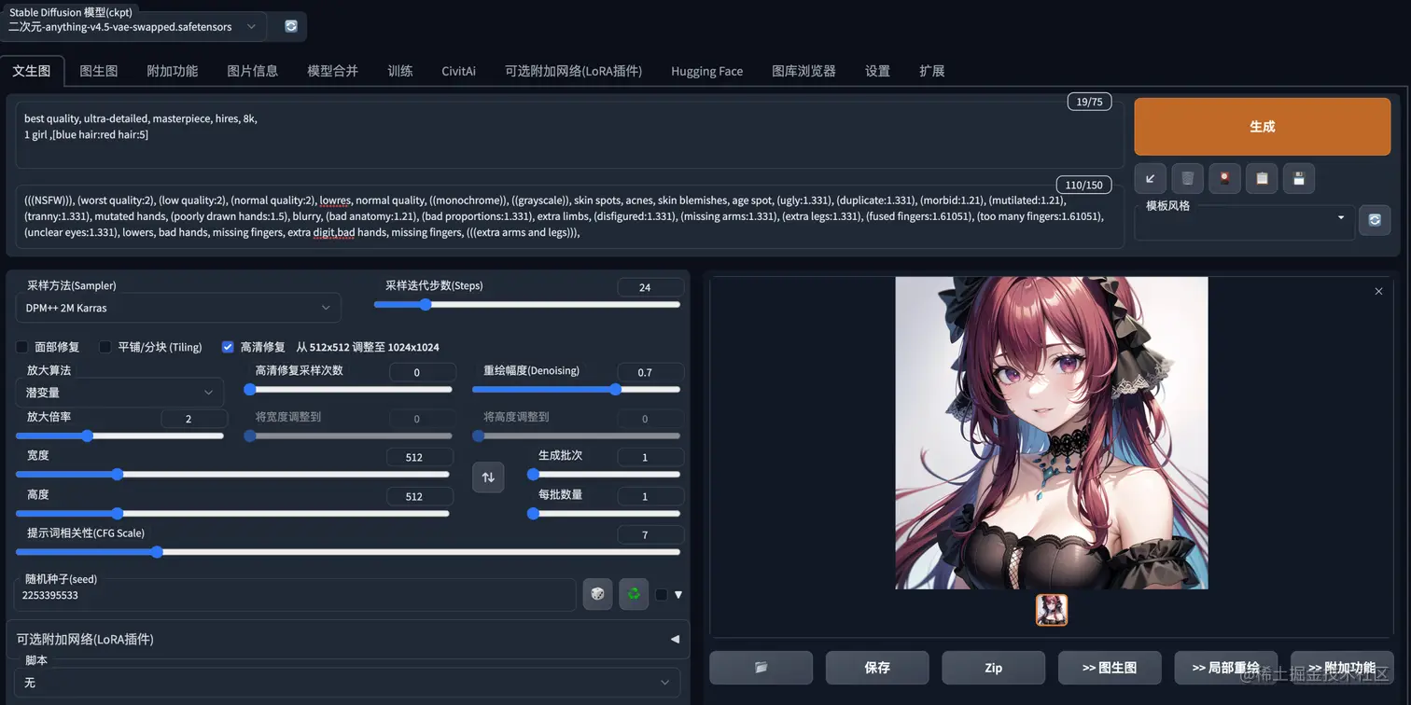Clear the prompt with the trash bin icon
The width and height of the screenshot is (1411, 705).
[1187, 178]
